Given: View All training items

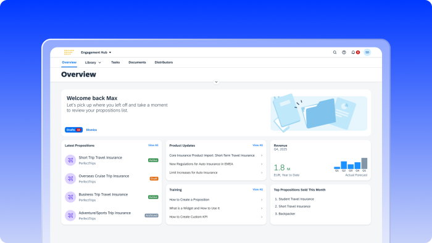Looking at the screenshot, I should pyautogui.click(x=257, y=189).
